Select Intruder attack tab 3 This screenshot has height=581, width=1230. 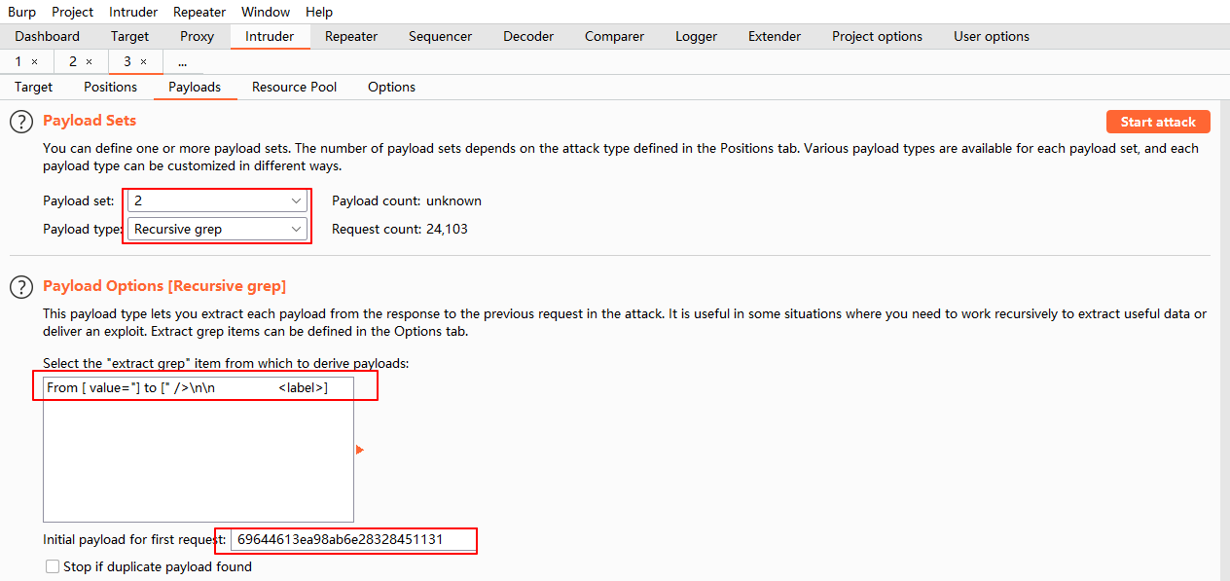click(127, 61)
